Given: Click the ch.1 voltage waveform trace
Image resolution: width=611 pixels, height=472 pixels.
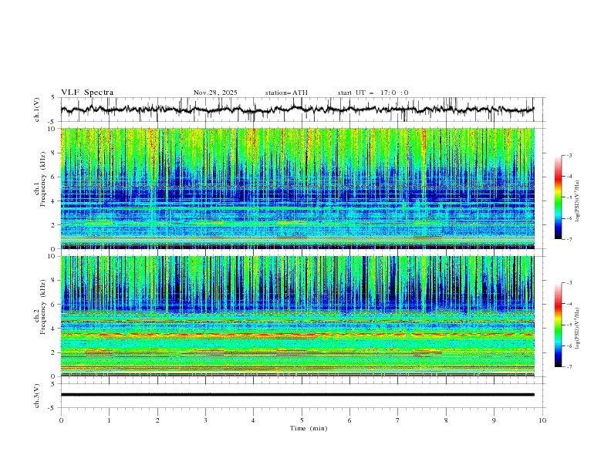Looking at the screenshot, I should [x=297, y=110].
